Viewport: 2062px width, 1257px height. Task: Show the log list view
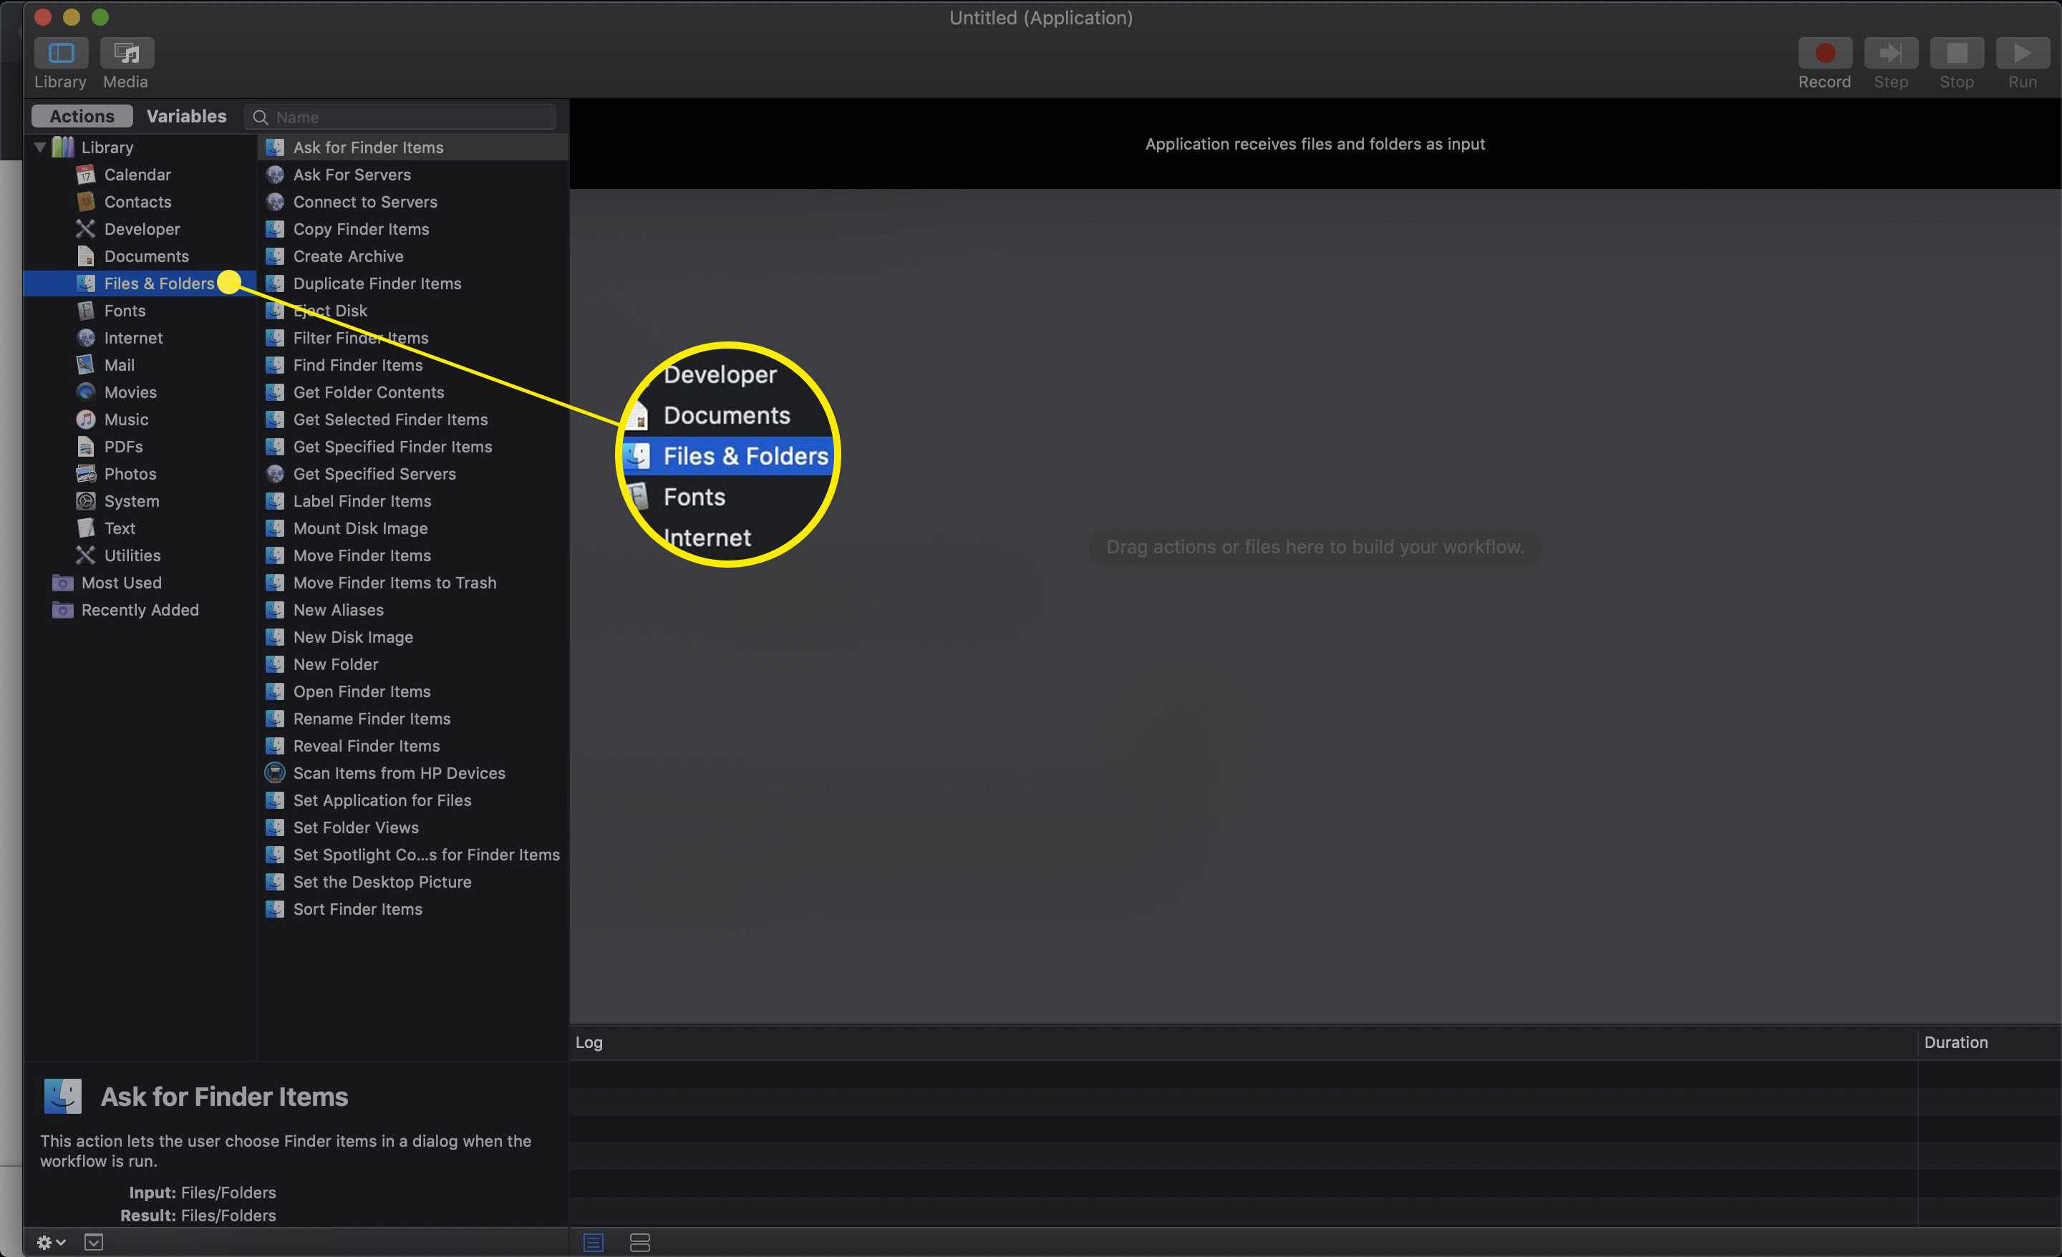594,1243
